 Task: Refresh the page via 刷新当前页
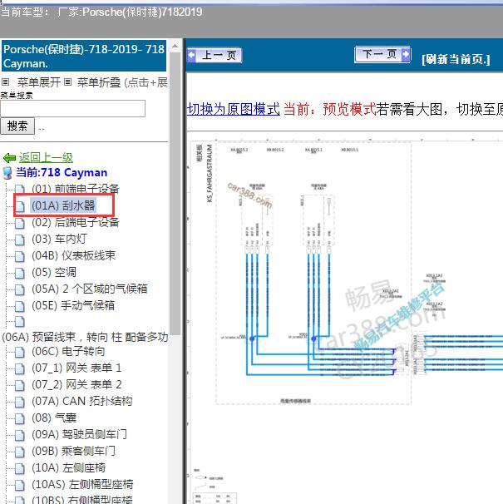(456, 59)
